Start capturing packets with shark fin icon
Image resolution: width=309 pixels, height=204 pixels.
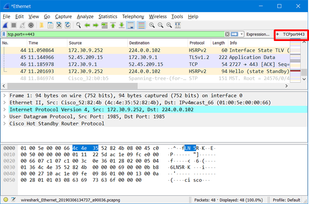tap(5, 25)
